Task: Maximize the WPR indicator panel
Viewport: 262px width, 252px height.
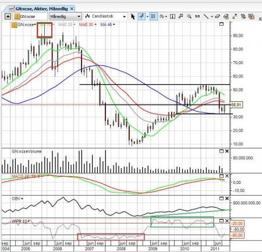Action: (221, 221)
